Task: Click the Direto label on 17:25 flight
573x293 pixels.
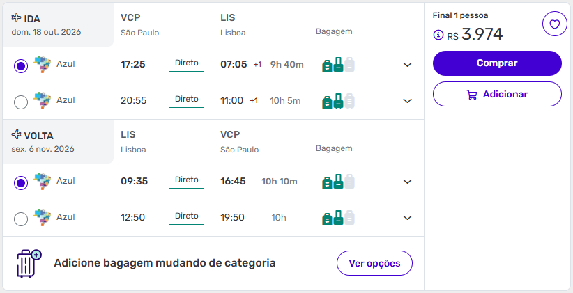Action: tap(186, 63)
